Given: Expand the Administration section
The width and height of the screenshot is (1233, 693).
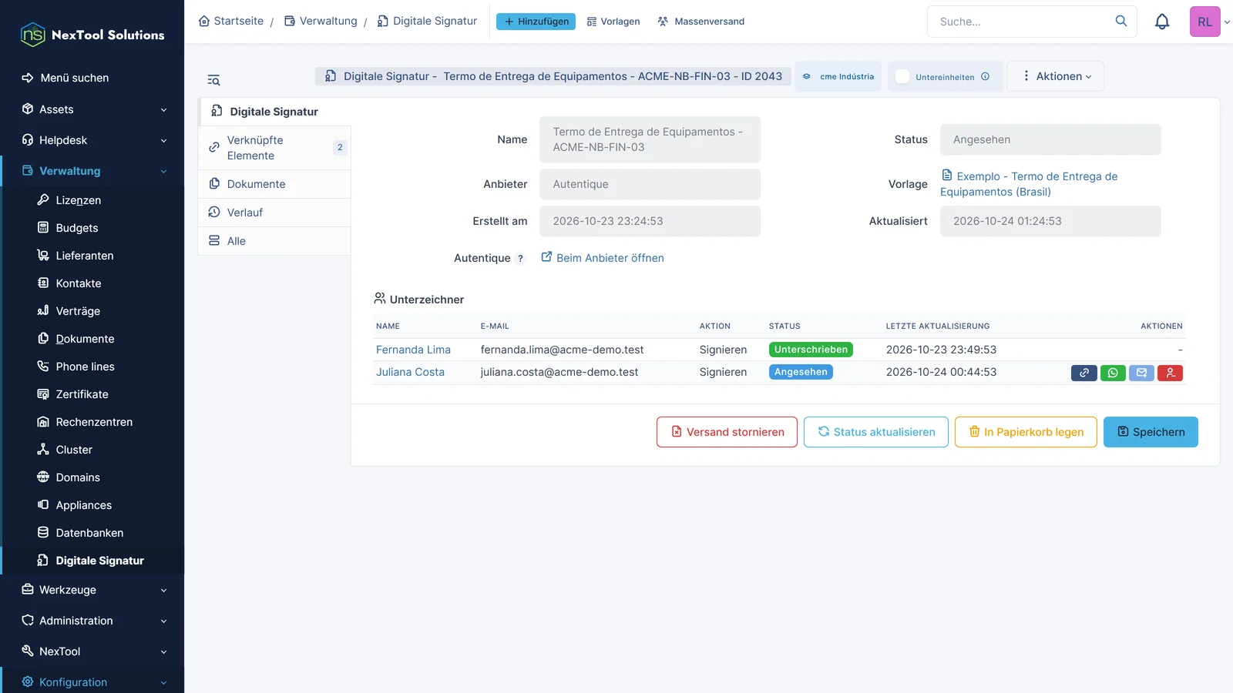Looking at the screenshot, I should point(92,621).
